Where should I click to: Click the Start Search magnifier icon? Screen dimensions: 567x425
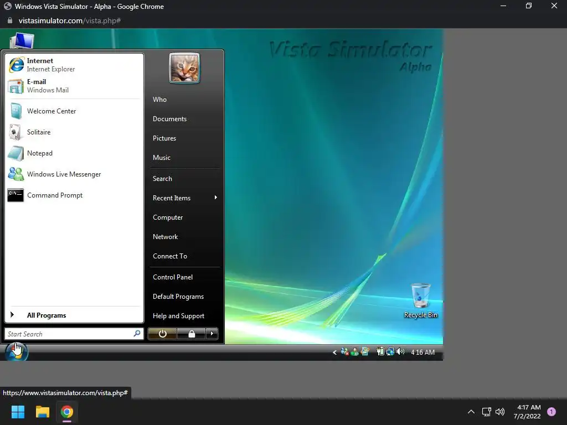(137, 333)
